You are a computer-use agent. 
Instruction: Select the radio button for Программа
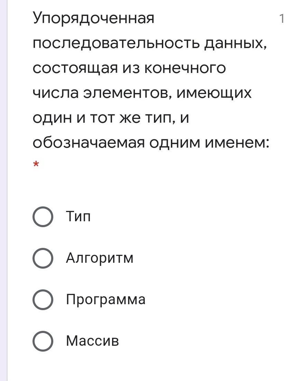43,300
